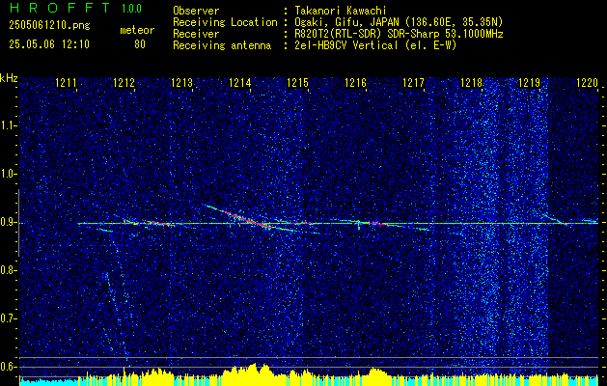Image resolution: width=607 pixels, height=386 pixels.
Task: Click the location Ogaki, Gifu, JAPAN text
Action: pyautogui.click(x=399, y=22)
